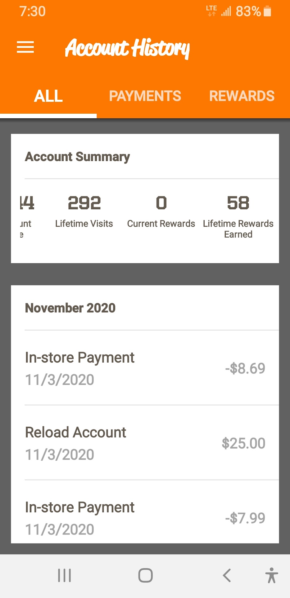Open the -$8.69 In-store Payment entry
The image size is (290, 598).
tap(145, 368)
